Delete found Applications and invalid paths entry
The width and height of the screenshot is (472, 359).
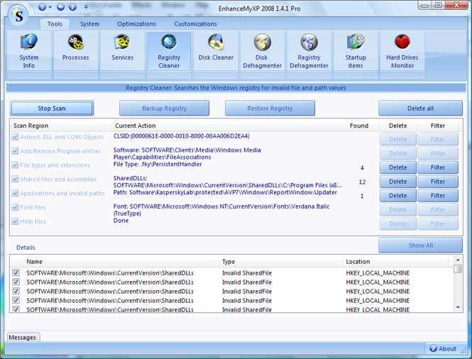(x=398, y=196)
